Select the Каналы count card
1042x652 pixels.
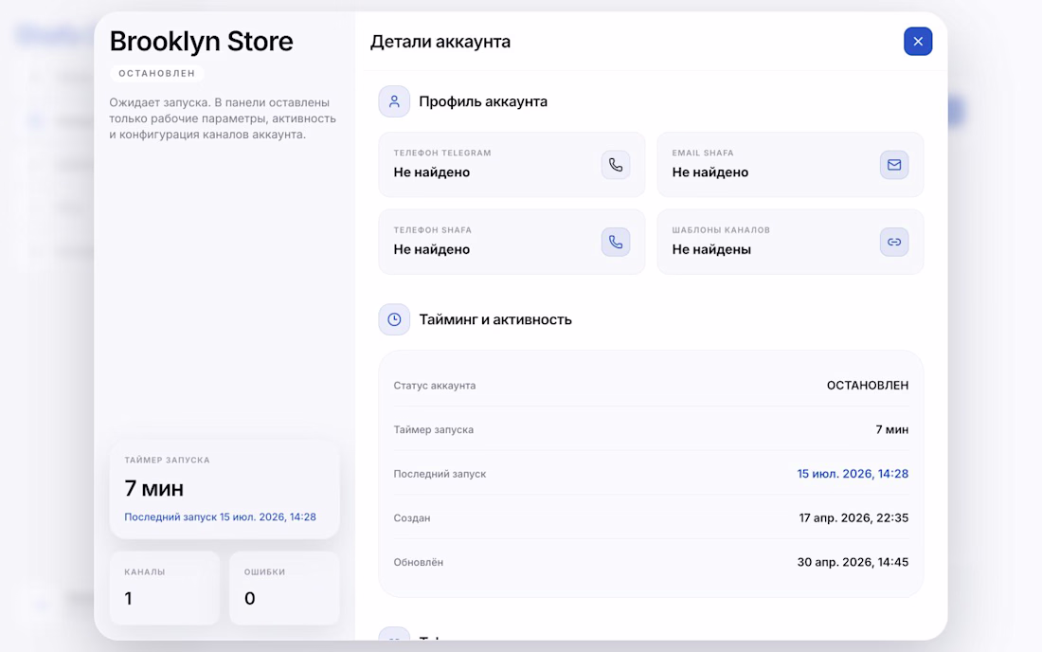click(165, 589)
